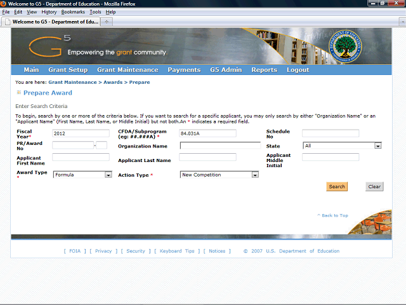This screenshot has height=305, width=406.
Task: Open Grant Maintenance navigation item
Action: tap(128, 70)
